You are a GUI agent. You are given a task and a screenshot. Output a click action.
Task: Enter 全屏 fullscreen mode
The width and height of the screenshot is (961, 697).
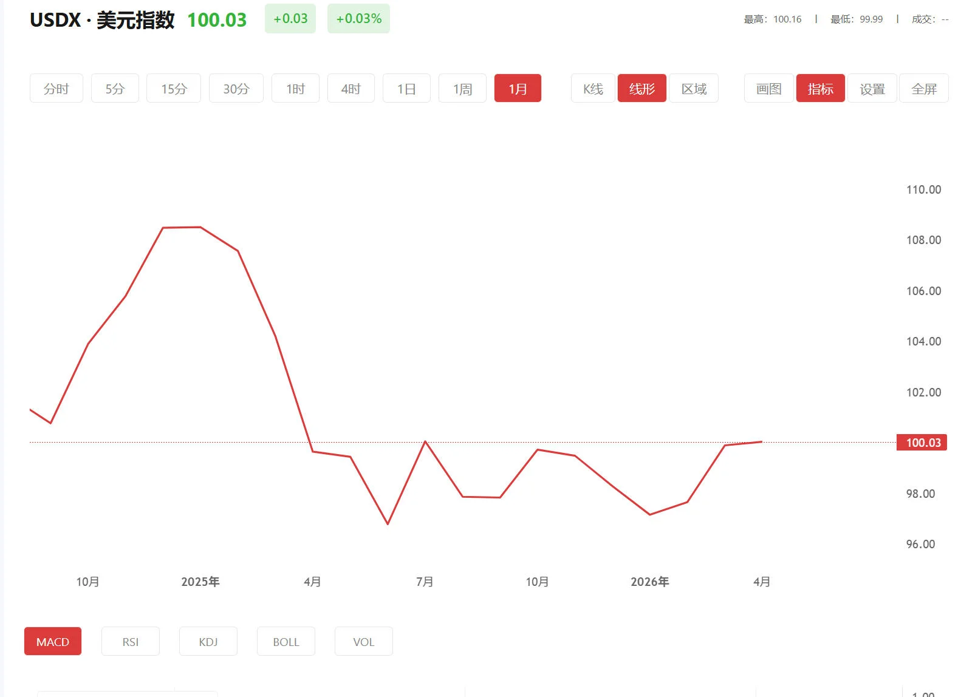tap(924, 89)
